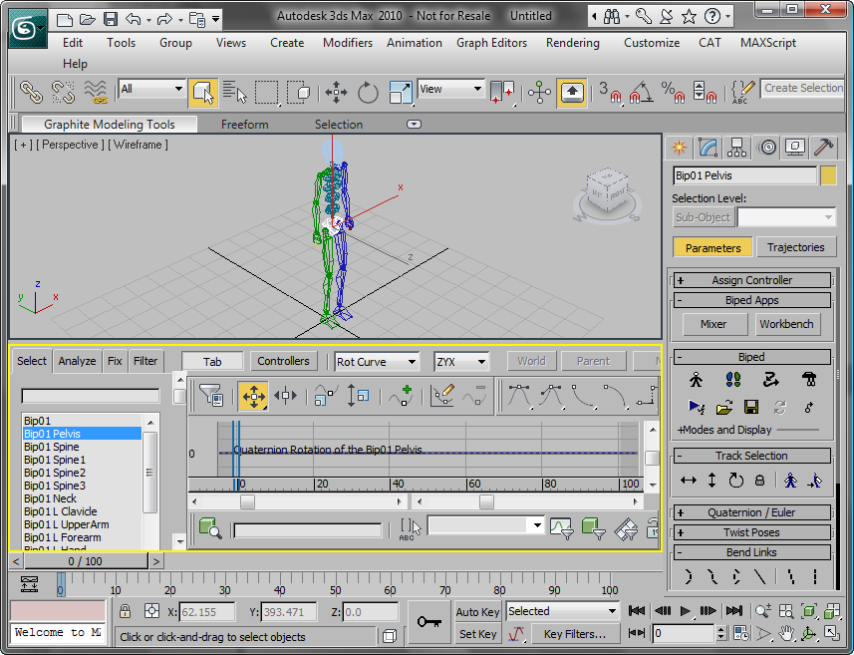Image resolution: width=854 pixels, height=655 pixels.
Task: Open the MAXScript menu
Action: (x=768, y=43)
